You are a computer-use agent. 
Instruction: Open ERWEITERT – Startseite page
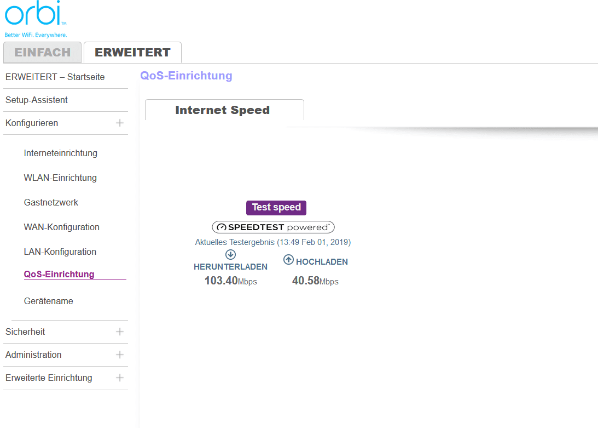point(55,77)
